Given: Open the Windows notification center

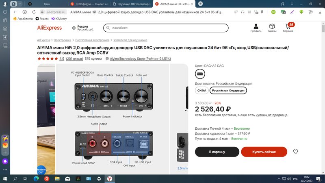Looking at the screenshot, I should 318,179.
